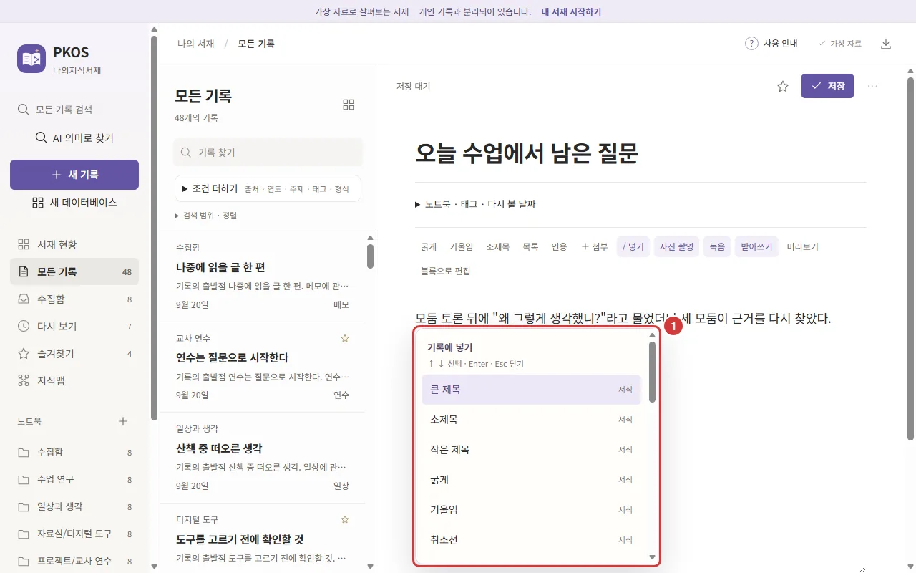Open 나중에 읽을 글 한 편 record
Image resolution: width=916 pixels, height=573 pixels.
(263, 276)
